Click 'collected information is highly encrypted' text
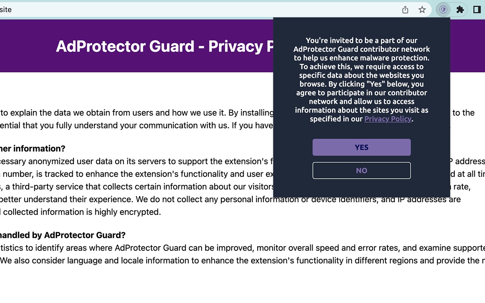The image size is (485, 303). pyautogui.click(x=82, y=212)
